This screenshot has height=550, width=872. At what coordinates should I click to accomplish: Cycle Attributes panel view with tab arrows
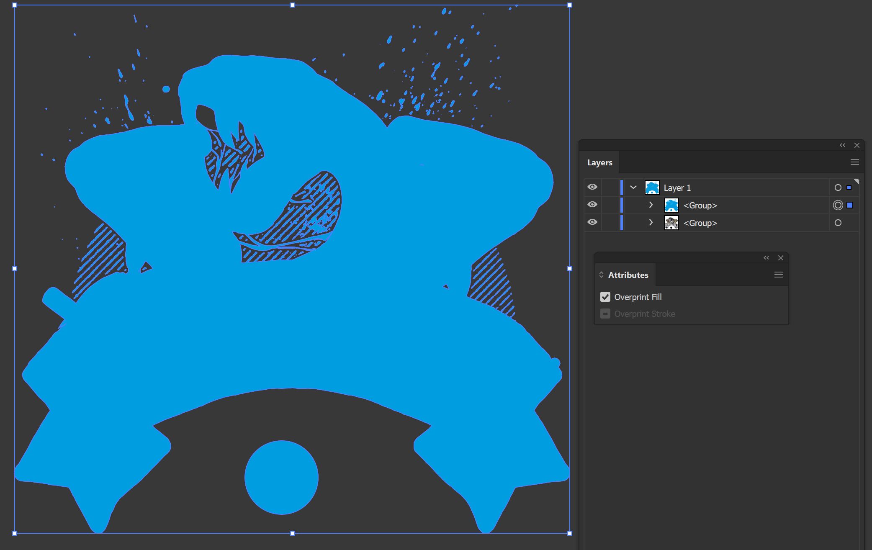(x=602, y=275)
